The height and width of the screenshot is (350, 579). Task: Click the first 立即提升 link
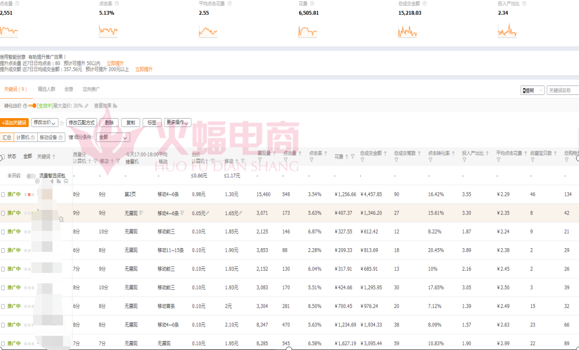pyautogui.click(x=115, y=63)
